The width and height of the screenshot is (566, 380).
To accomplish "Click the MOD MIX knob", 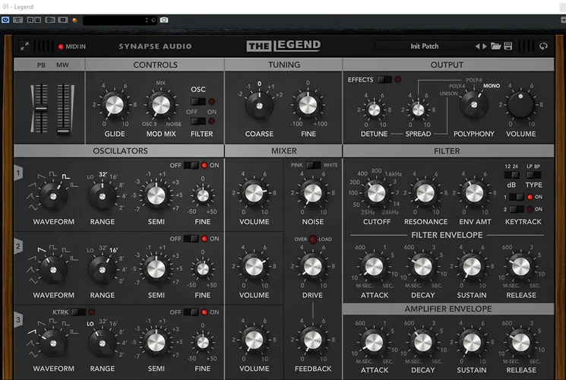I will tap(161, 105).
